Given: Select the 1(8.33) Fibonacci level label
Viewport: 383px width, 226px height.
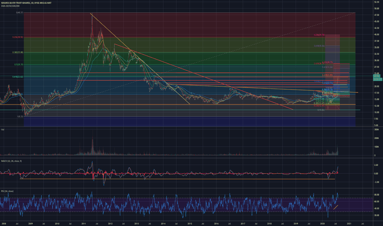Looking at the screenshot, I should coord(20,117).
